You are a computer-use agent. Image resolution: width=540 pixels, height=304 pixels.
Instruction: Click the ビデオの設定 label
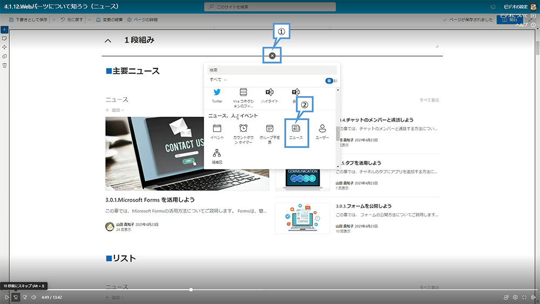coord(515,6)
